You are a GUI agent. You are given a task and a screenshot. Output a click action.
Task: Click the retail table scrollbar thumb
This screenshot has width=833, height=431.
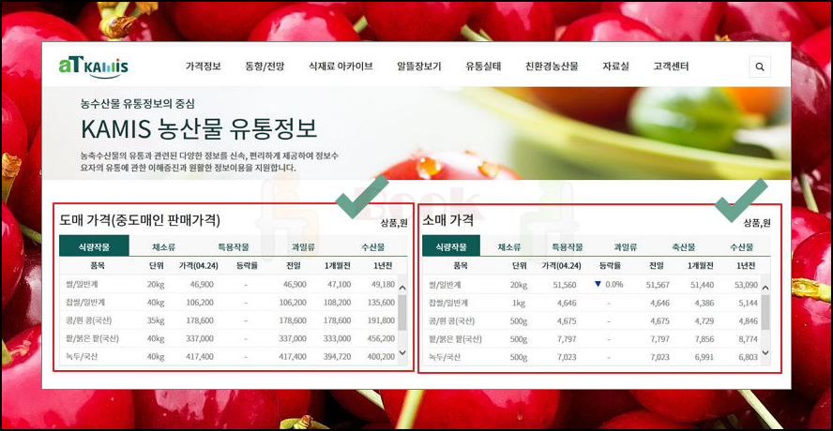coord(765,312)
